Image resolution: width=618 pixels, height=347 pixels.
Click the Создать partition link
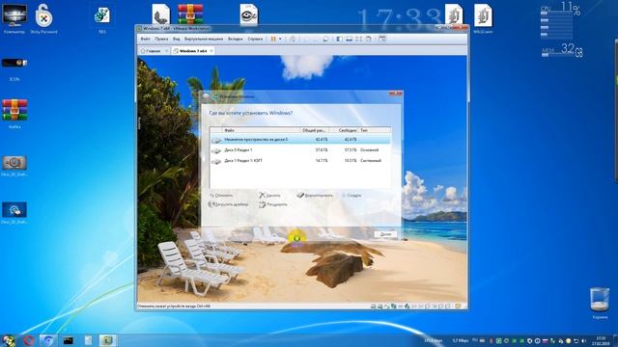click(351, 195)
